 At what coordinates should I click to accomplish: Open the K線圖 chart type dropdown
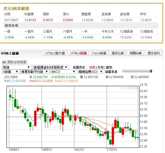pos(11,72)
